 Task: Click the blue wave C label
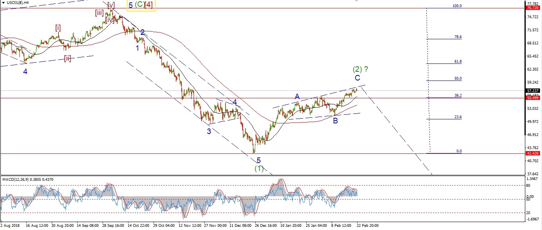click(x=357, y=78)
